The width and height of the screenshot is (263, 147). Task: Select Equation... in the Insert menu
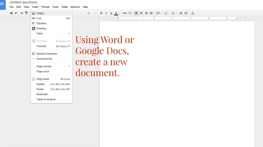click(x=51, y=23)
